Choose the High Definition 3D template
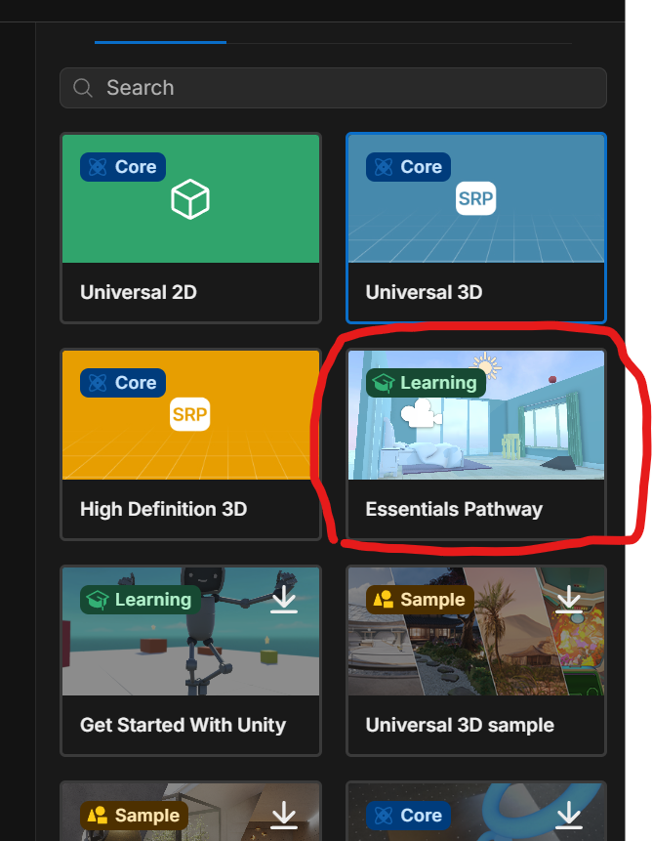Viewport: 652px width, 841px height. coord(190,444)
